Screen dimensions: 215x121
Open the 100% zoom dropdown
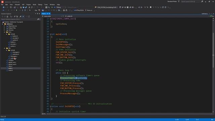point(47,114)
